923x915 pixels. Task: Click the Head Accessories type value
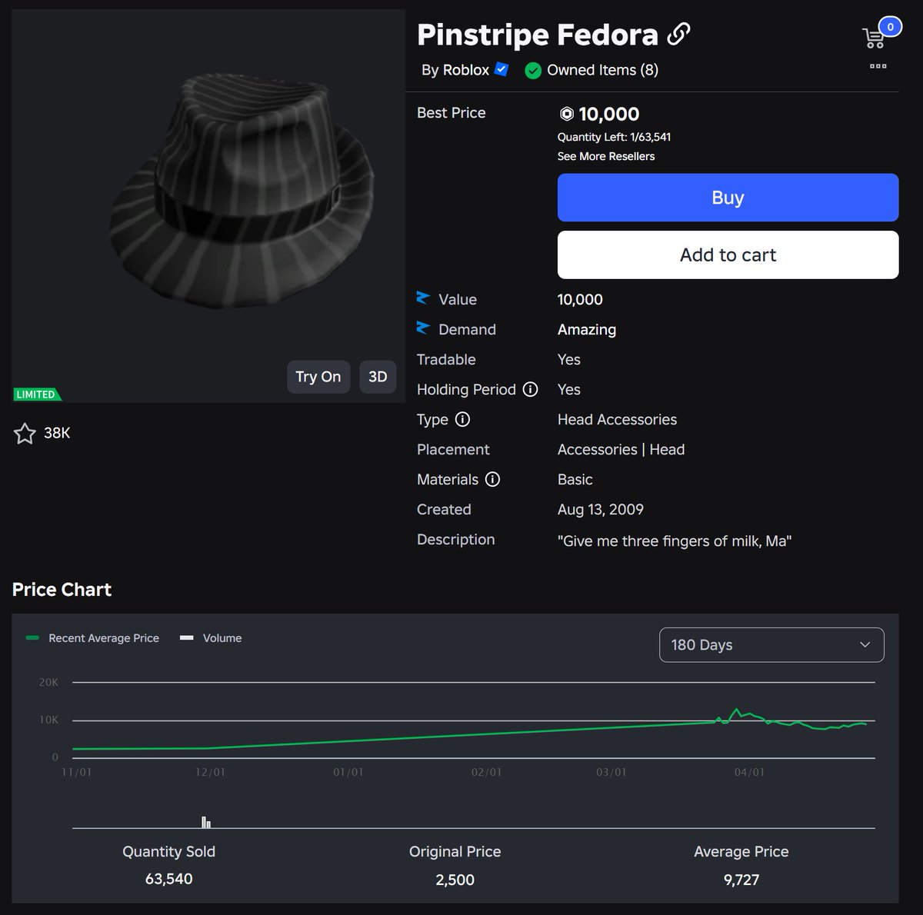[x=617, y=419]
